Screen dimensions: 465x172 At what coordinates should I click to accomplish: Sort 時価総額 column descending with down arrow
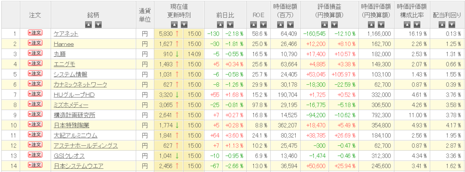coord(290,25)
